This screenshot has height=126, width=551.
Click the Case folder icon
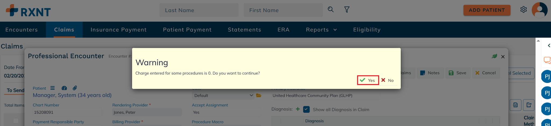pyautogui.click(x=259, y=96)
